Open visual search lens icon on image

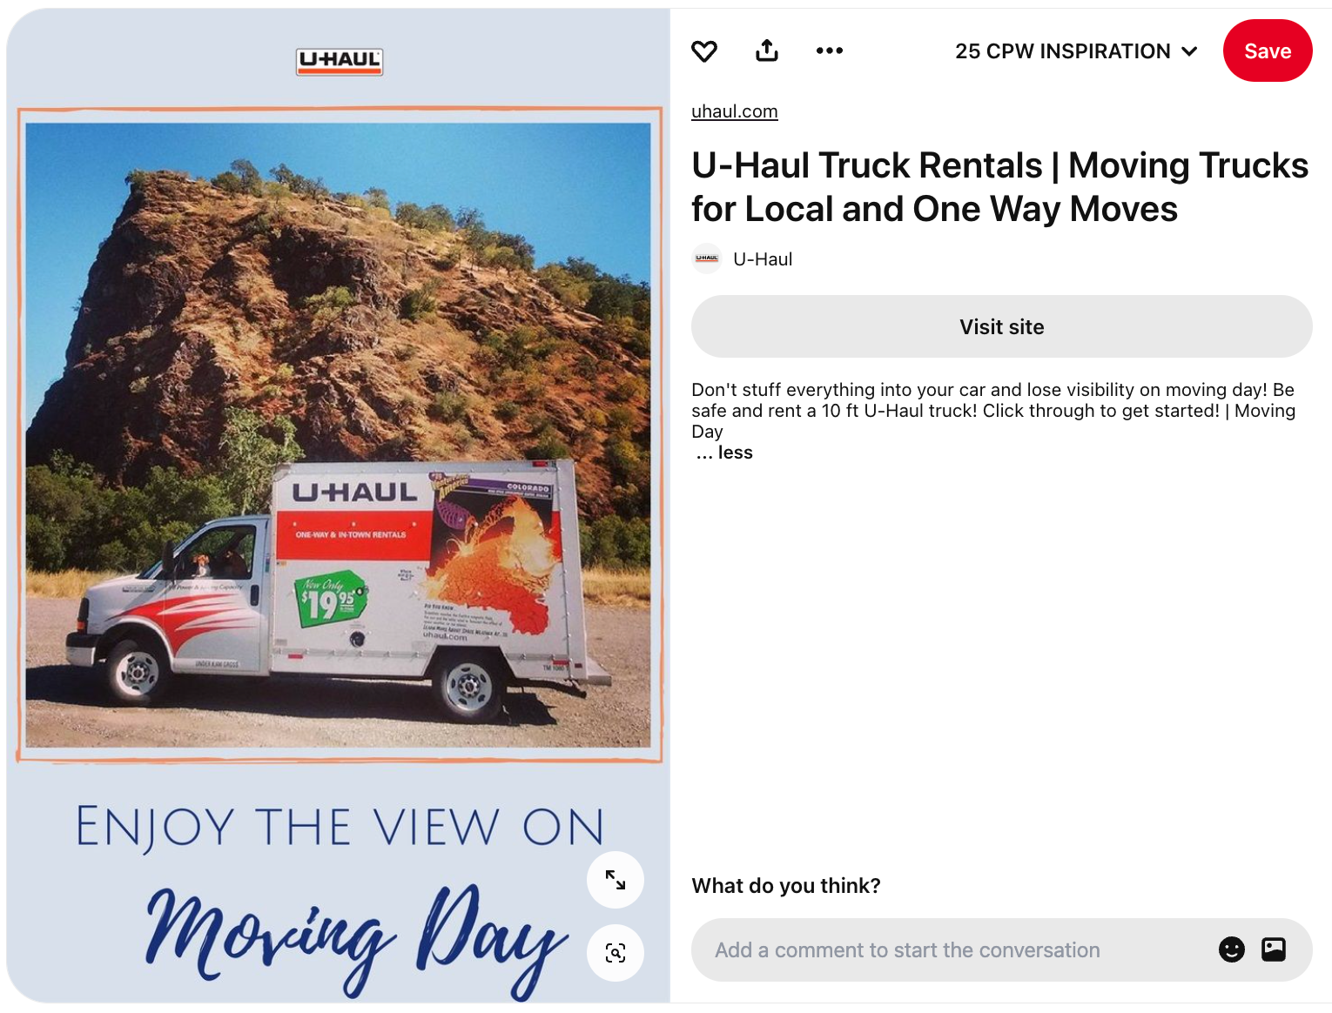616,953
